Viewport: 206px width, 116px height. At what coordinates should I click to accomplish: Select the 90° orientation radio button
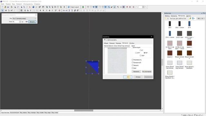[x=145, y=53]
